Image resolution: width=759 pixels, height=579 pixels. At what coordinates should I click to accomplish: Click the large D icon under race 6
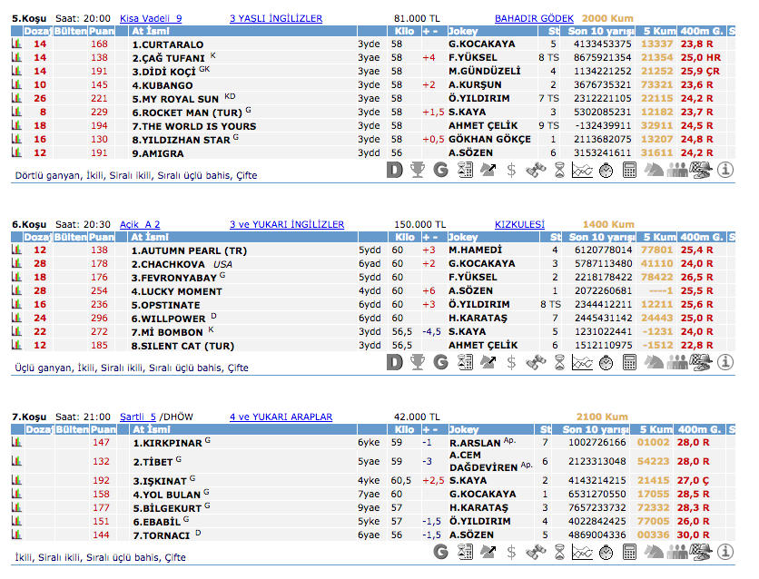pos(394,362)
